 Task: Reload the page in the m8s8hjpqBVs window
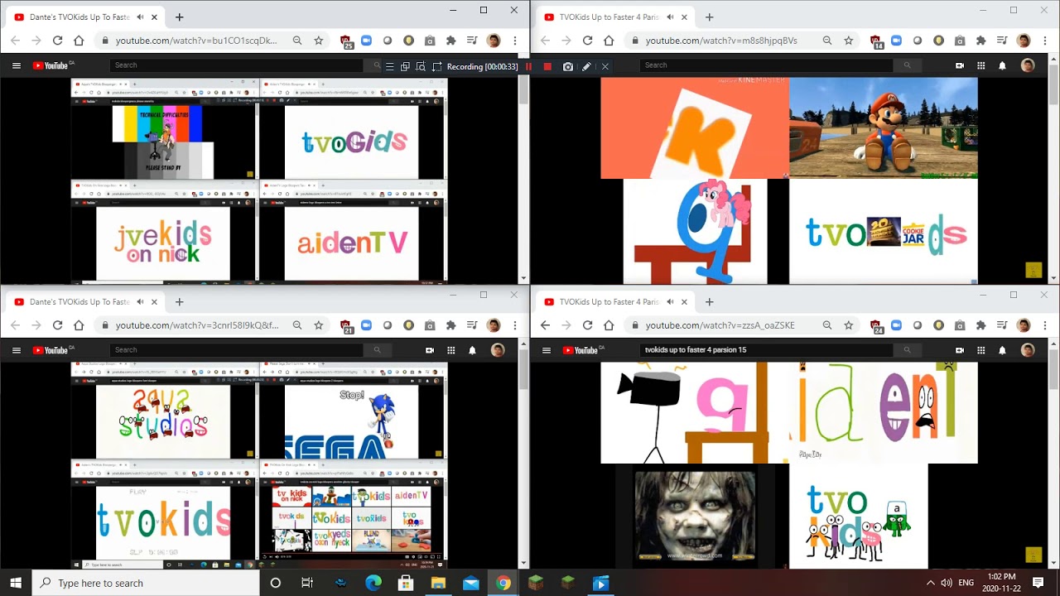tap(587, 41)
